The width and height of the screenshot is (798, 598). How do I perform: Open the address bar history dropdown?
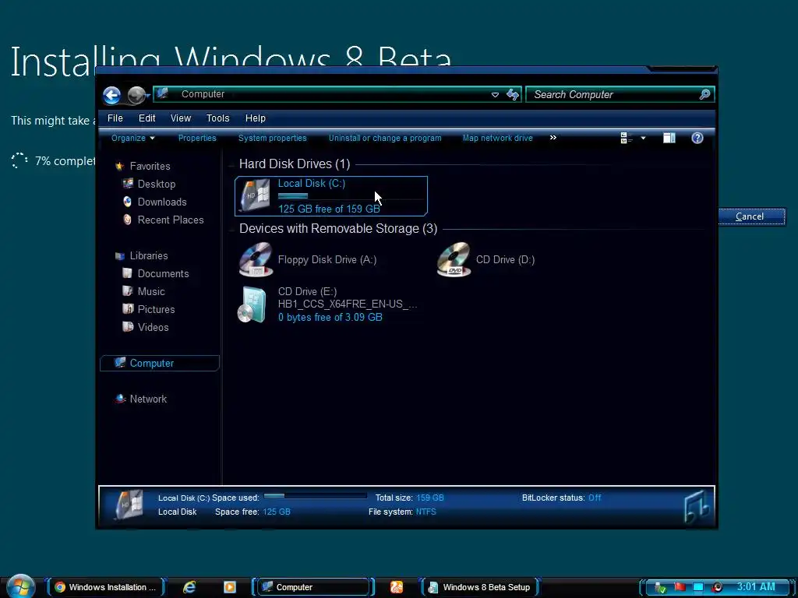[x=495, y=94]
